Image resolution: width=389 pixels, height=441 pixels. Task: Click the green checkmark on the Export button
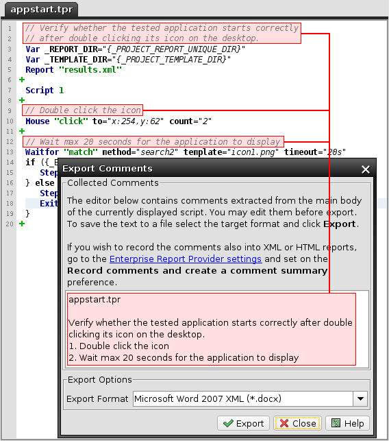[228, 423]
